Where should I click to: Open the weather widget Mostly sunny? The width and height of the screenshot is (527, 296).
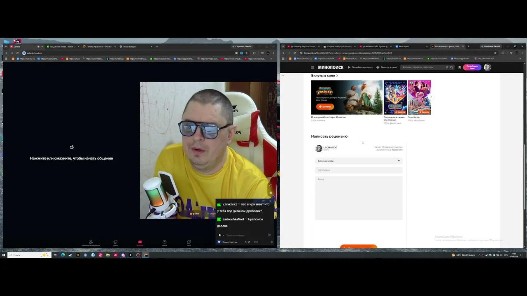[463, 255]
